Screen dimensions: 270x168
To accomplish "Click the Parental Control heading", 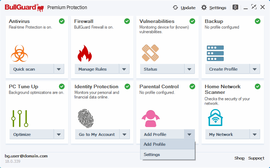I will [159, 86].
